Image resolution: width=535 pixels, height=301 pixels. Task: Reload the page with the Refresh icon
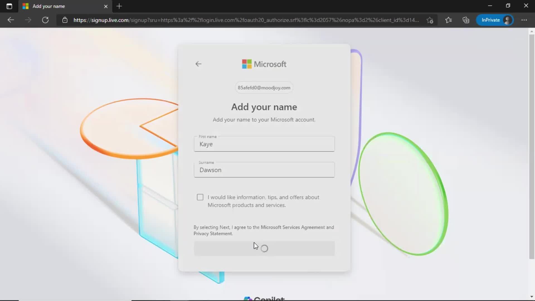45,20
